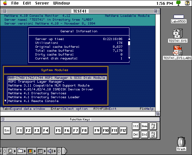Click the F5 key button

(x=58, y=130)
